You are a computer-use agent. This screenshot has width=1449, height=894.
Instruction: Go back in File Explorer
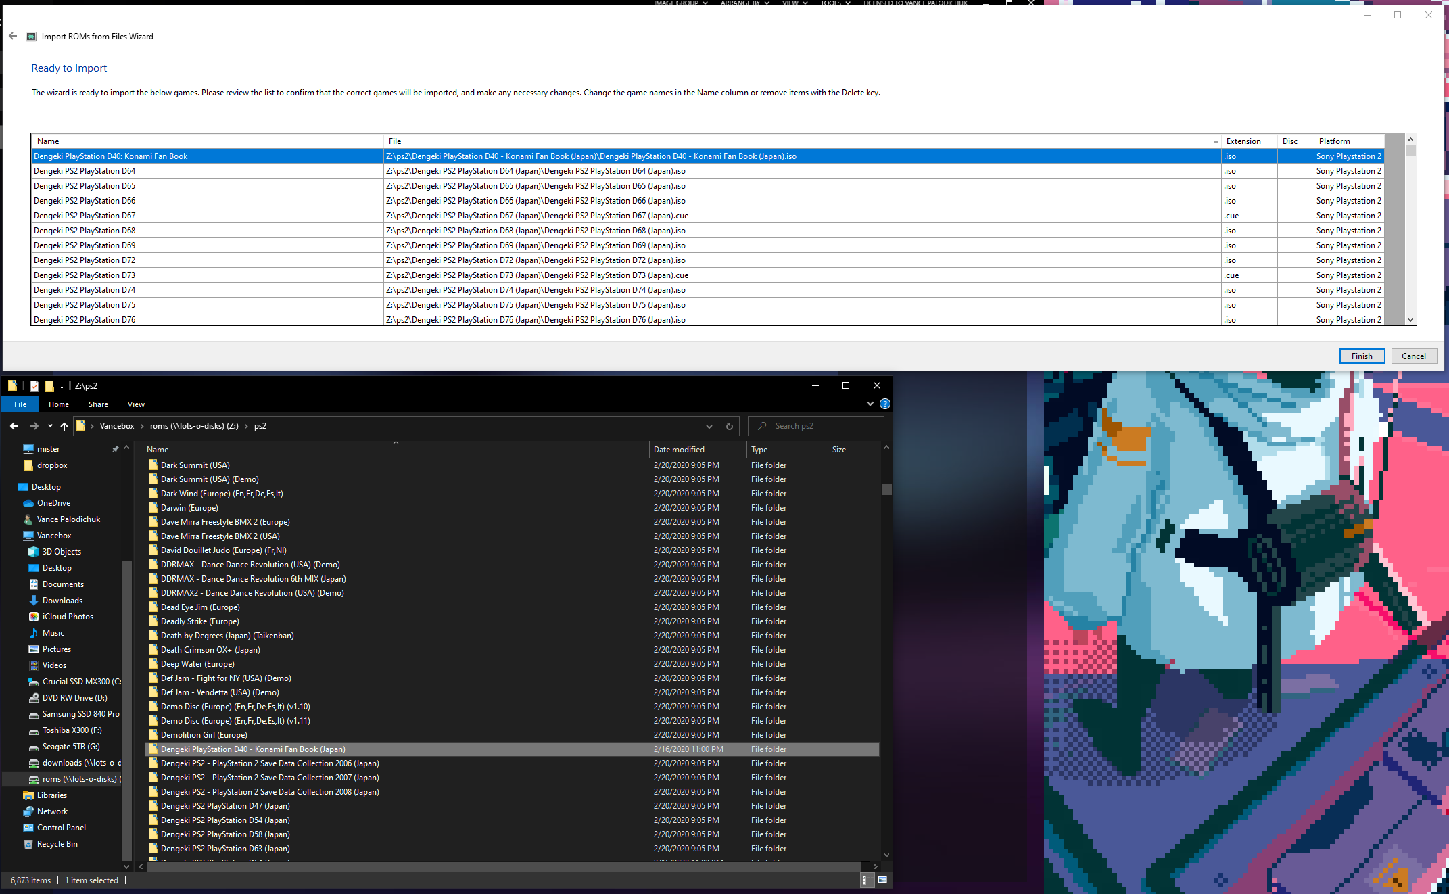[x=14, y=426]
